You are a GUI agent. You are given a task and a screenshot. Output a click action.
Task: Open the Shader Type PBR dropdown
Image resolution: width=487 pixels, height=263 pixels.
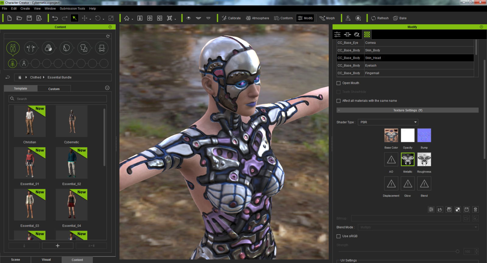point(388,122)
